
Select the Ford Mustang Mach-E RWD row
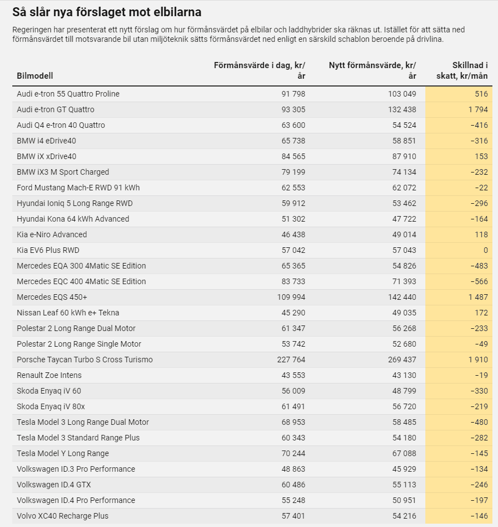(253, 188)
